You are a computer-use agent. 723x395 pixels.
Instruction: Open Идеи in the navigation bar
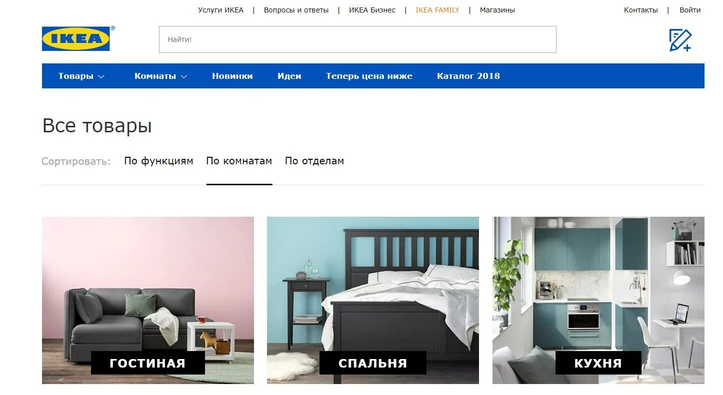coord(289,76)
